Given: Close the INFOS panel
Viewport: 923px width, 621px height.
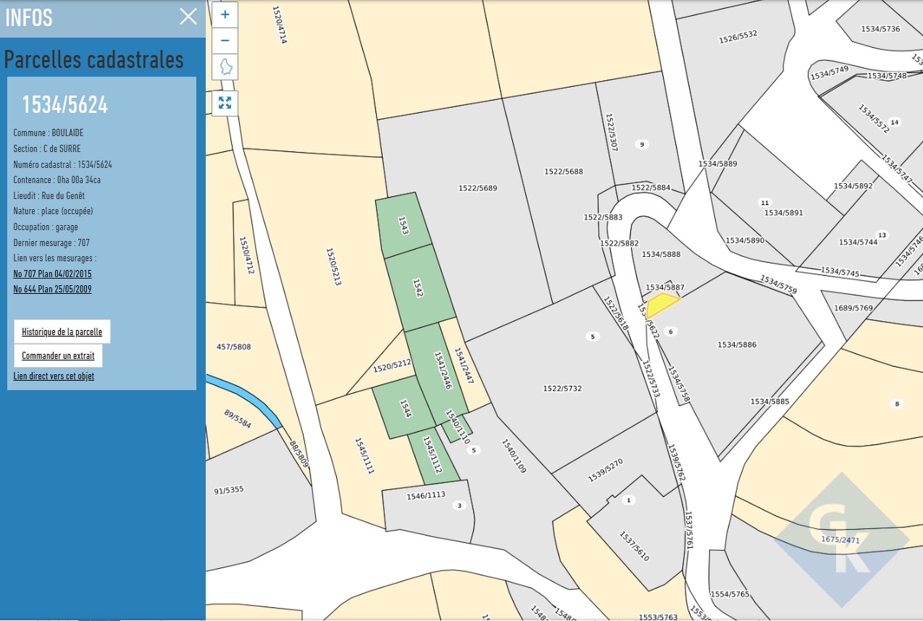Looking at the screenshot, I should tap(188, 17).
